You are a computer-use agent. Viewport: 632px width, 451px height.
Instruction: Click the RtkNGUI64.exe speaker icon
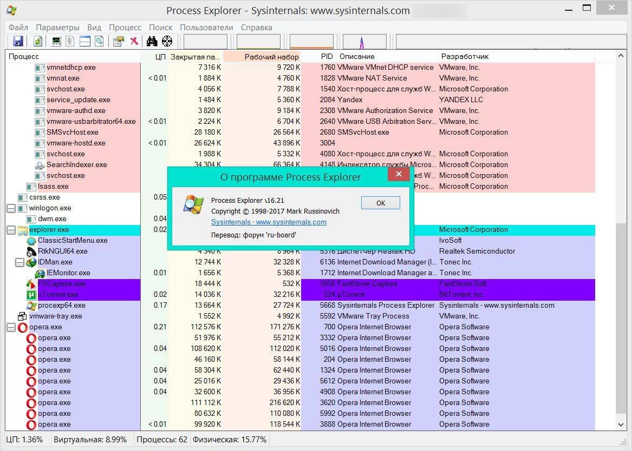(31, 251)
